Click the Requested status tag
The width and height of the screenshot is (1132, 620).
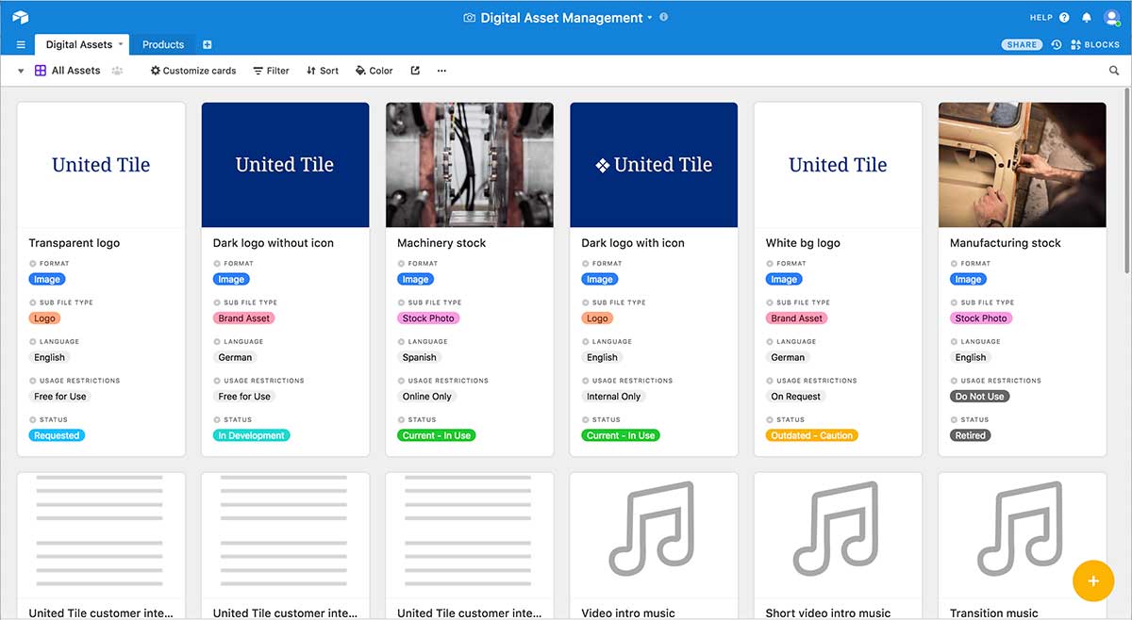point(57,435)
